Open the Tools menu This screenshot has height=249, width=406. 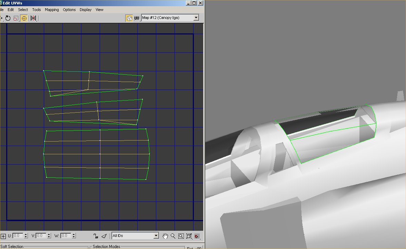37,10
